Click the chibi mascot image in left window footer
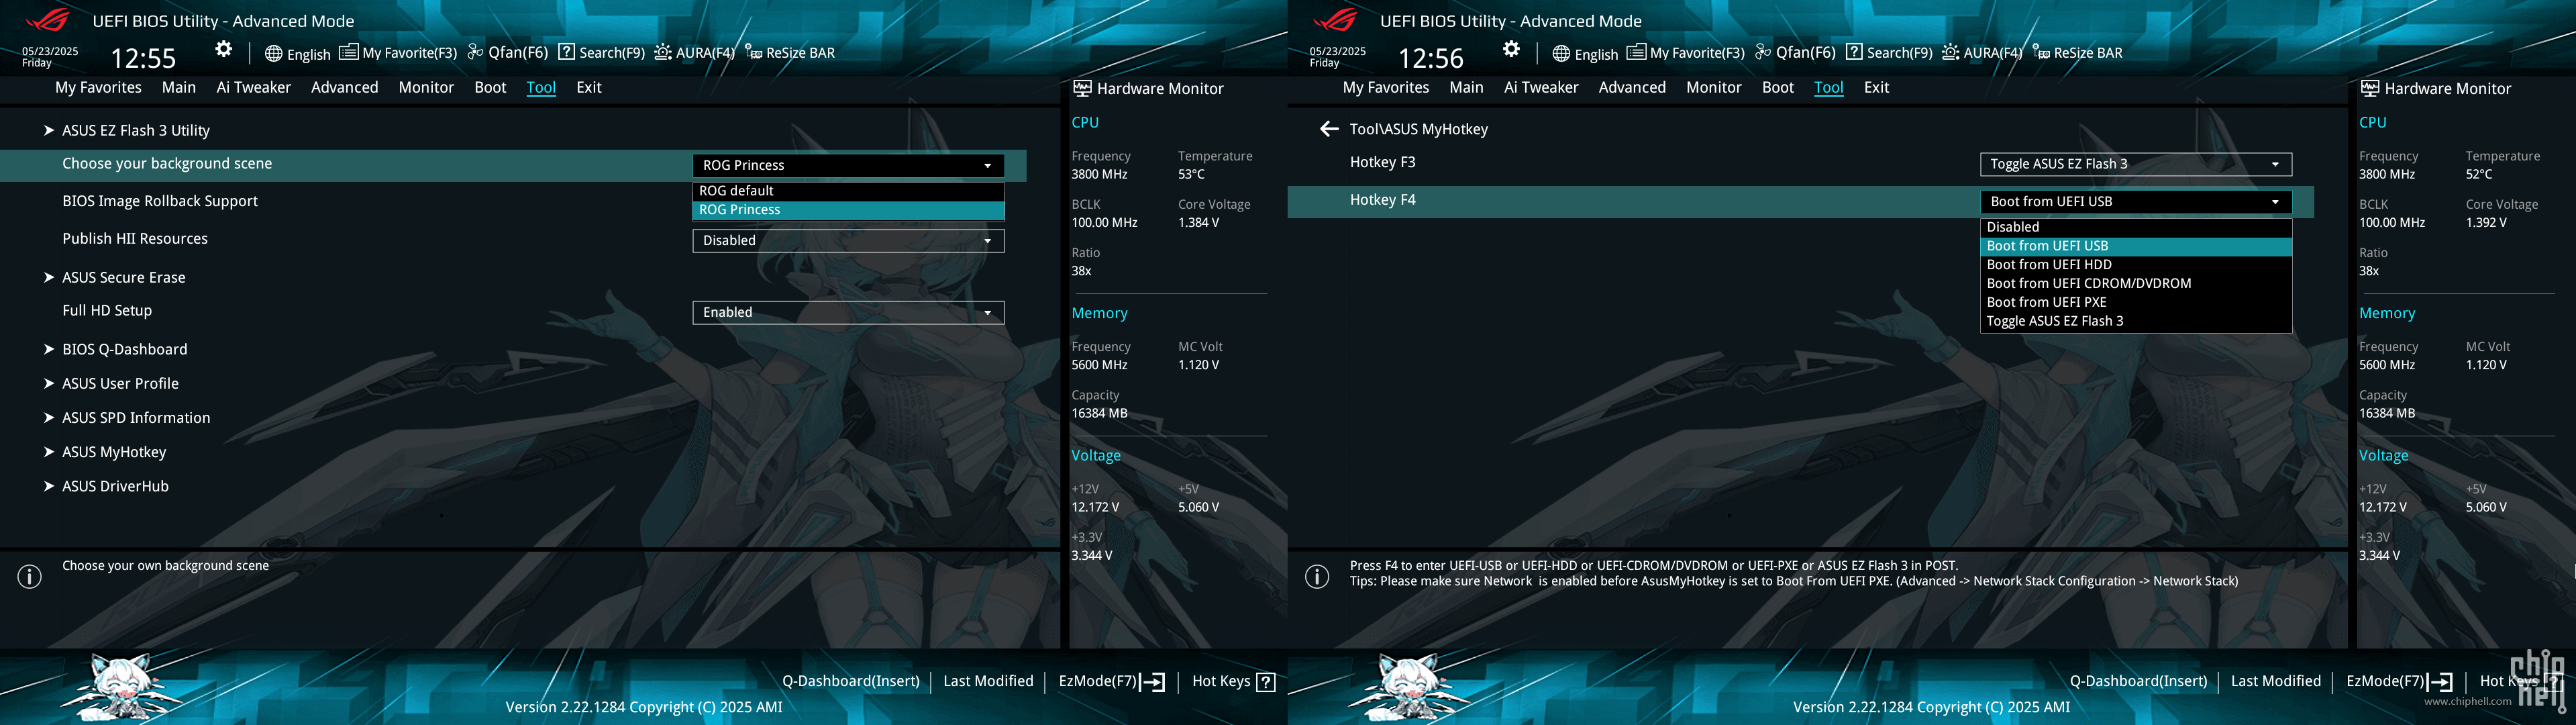The width and height of the screenshot is (2576, 725). (x=121, y=687)
